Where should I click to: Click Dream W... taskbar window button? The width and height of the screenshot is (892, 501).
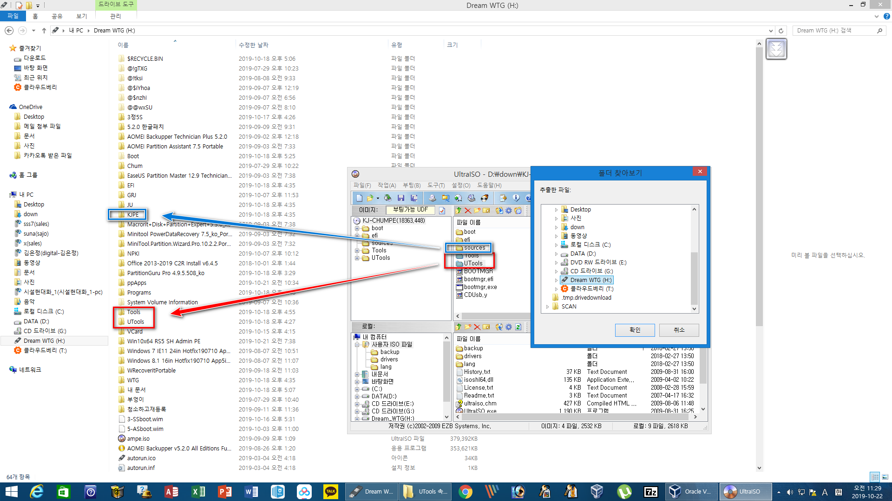[x=372, y=492]
